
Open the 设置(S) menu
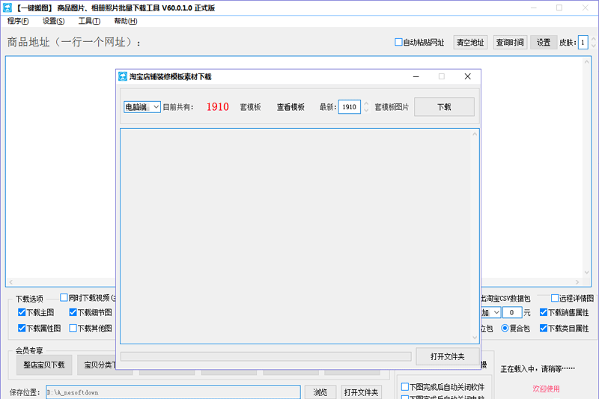point(53,21)
